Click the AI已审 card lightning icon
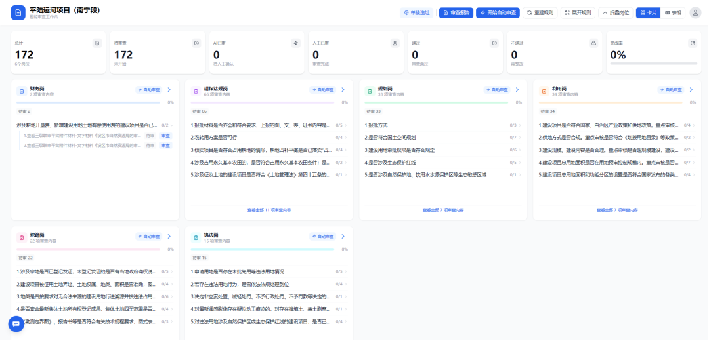The height and width of the screenshot is (341, 709). (295, 43)
